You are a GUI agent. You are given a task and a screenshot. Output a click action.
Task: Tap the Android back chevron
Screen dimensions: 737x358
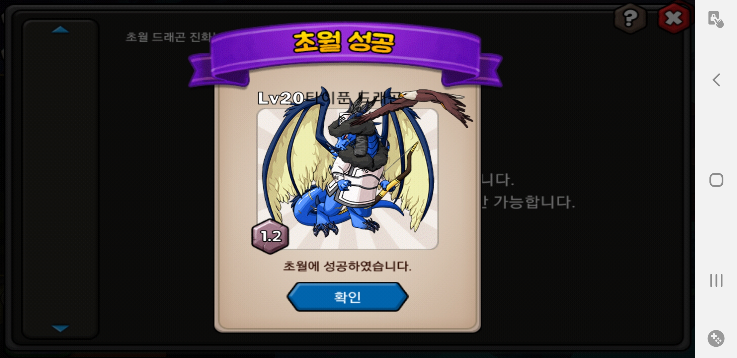716,80
